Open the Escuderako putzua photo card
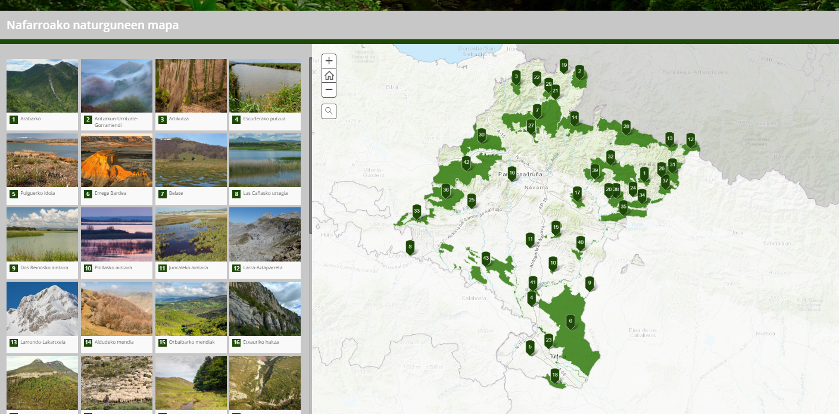 (x=265, y=94)
